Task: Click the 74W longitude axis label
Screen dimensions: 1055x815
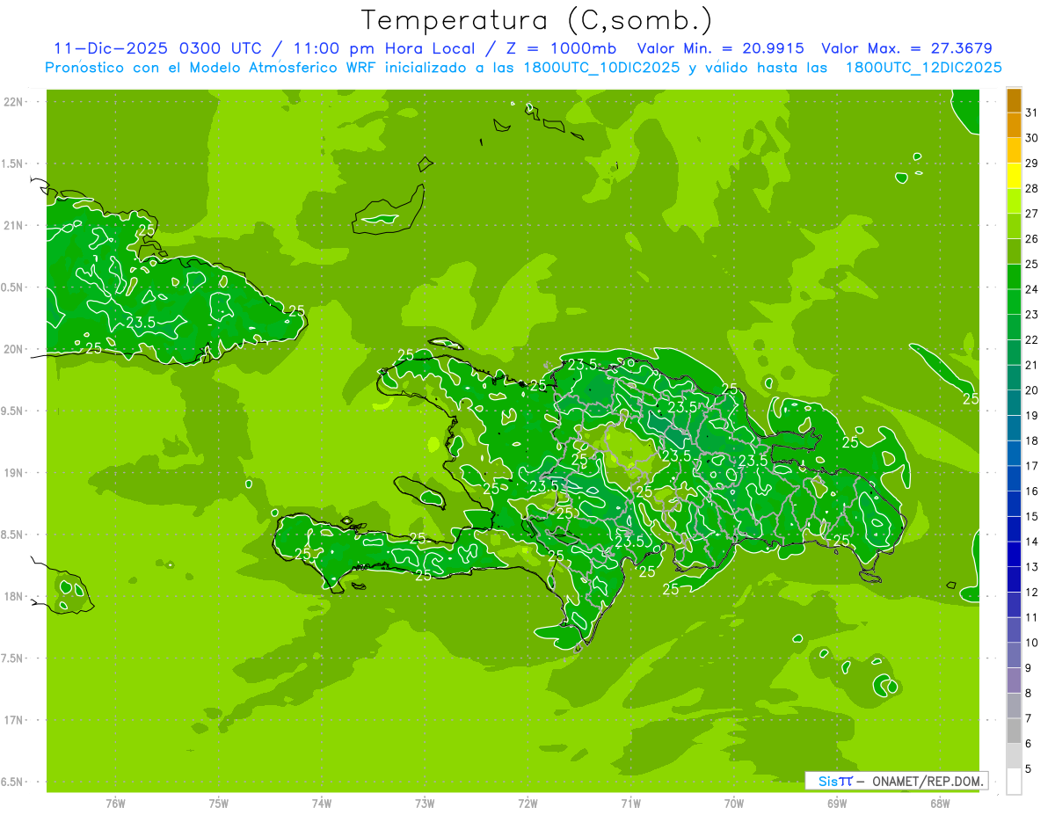Action: [x=322, y=803]
